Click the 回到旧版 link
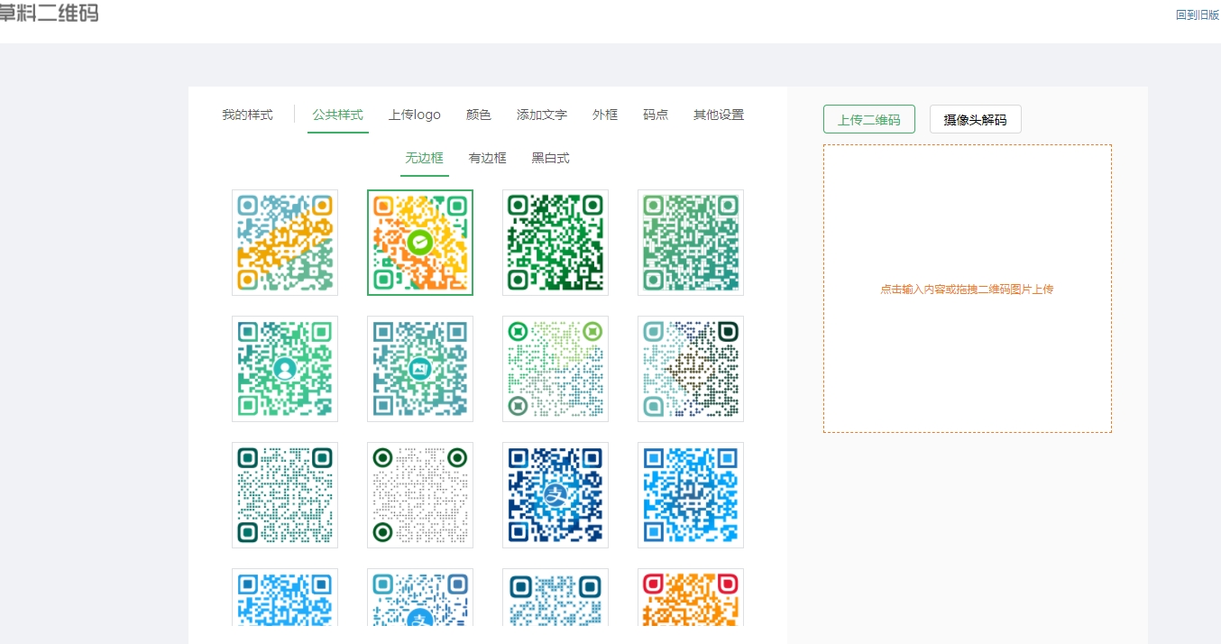The width and height of the screenshot is (1221, 644). 1197,15
